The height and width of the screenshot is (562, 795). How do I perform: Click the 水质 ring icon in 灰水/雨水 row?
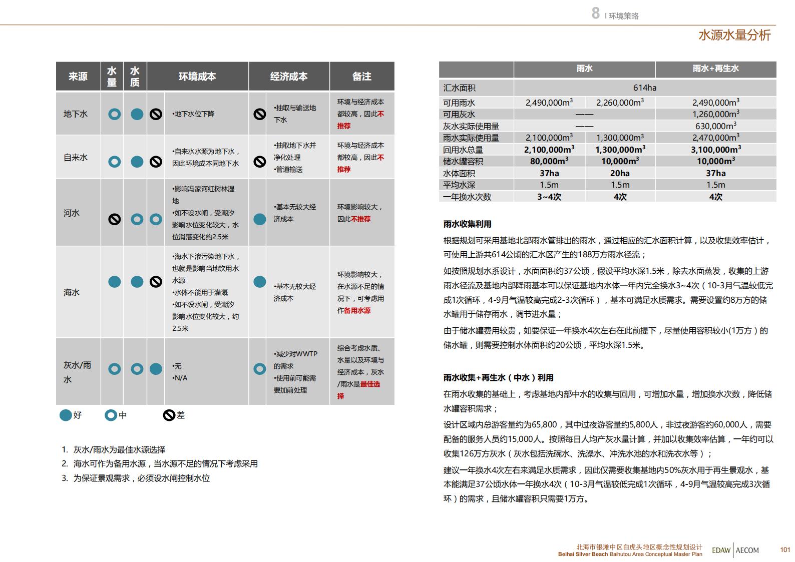[137, 369]
